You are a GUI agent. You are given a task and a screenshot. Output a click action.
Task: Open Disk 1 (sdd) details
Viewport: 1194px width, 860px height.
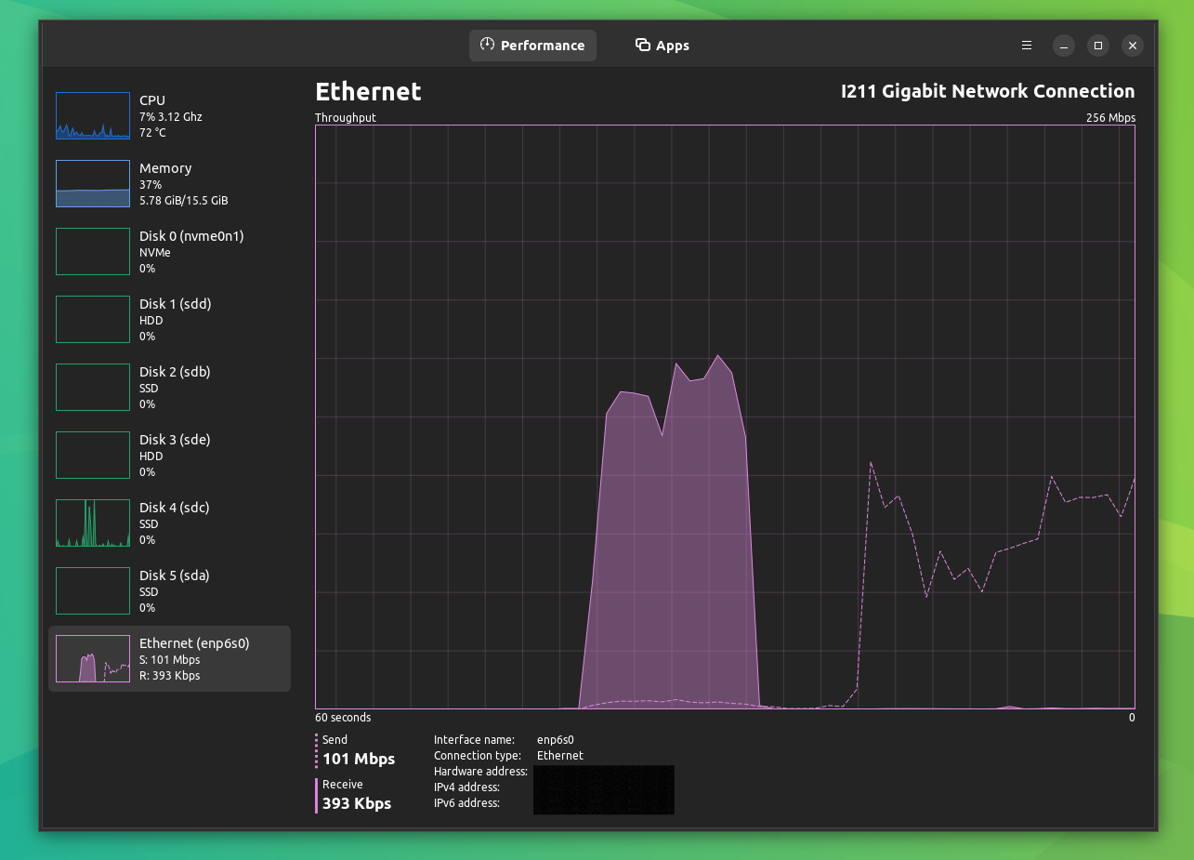167,319
